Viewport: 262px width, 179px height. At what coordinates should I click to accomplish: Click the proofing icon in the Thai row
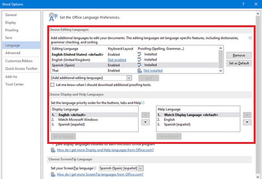(x=140, y=70)
